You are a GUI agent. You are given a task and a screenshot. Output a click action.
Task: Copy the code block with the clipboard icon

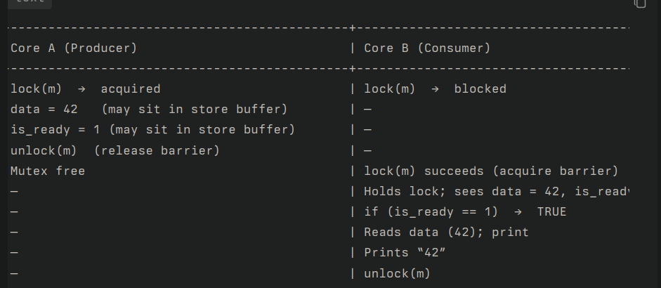[x=639, y=4]
